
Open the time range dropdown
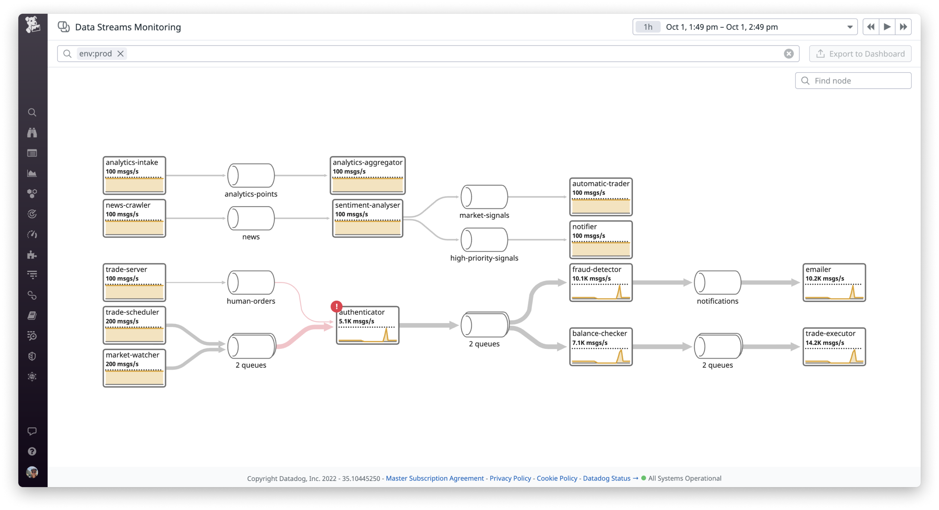850,27
